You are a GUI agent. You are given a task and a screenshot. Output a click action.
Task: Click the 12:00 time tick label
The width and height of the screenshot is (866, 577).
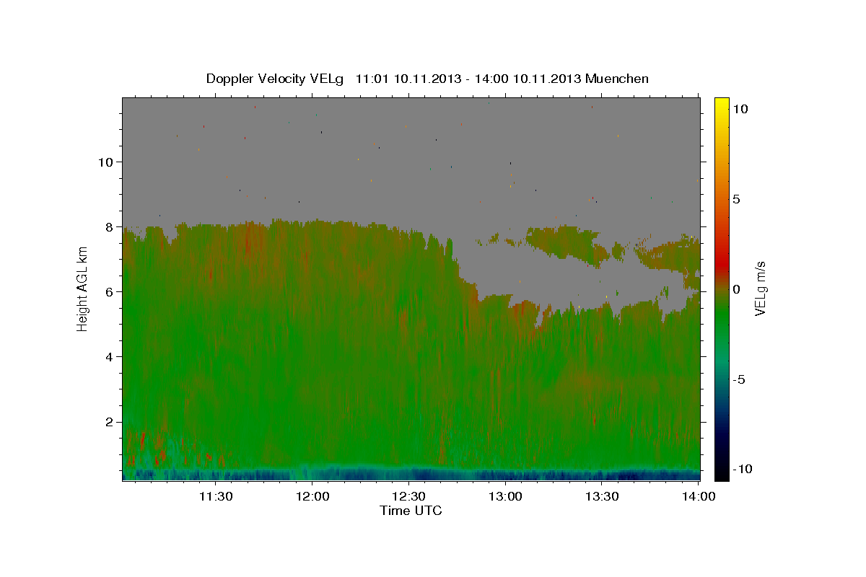pos(312,496)
